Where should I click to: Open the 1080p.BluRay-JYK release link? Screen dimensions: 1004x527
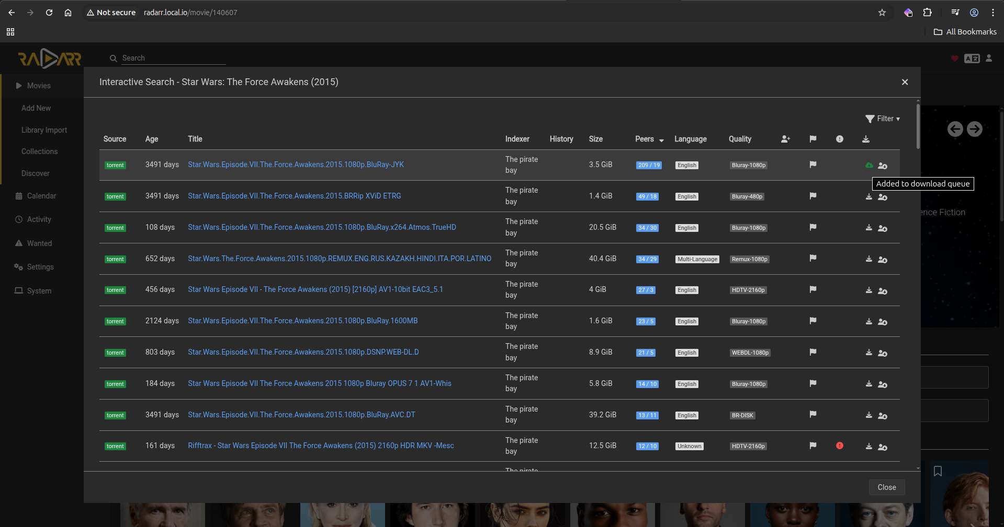pyautogui.click(x=296, y=165)
